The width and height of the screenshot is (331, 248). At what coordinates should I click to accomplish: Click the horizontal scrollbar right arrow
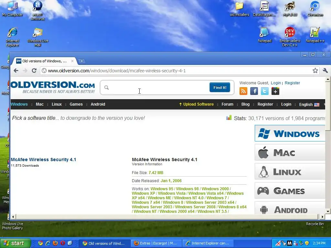pos(322,217)
